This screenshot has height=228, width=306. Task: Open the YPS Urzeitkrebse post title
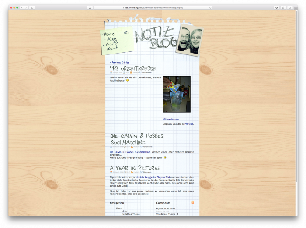point(132,68)
